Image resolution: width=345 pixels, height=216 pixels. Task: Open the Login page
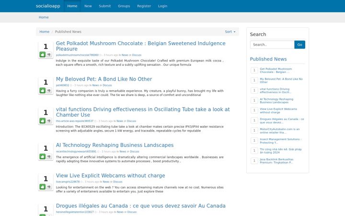point(162,6)
